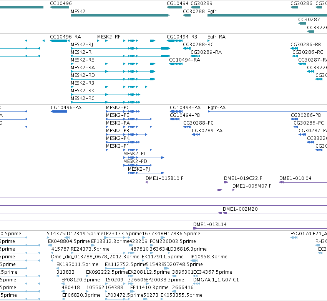Open protein CG10494-PA label

185,108
